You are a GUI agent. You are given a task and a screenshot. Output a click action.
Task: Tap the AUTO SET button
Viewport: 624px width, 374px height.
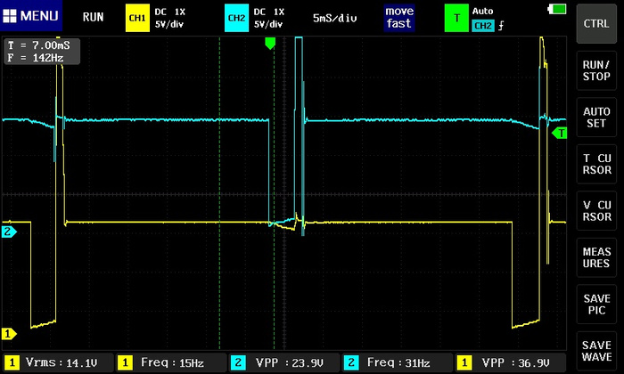click(596, 118)
